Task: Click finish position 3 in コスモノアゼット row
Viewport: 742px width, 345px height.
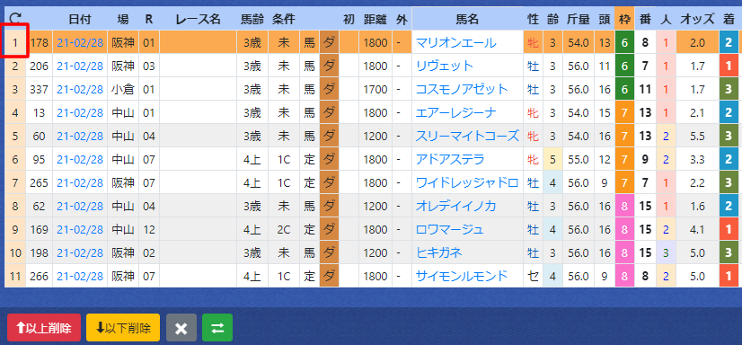Action: (x=729, y=90)
